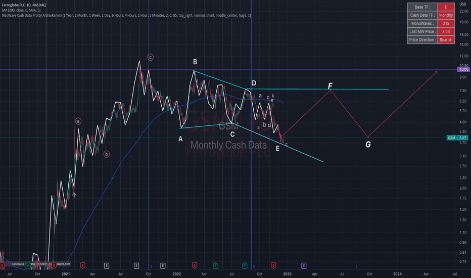Click the blue '1' vertical line number
Screen dimensions: 471x278
point(151,267)
